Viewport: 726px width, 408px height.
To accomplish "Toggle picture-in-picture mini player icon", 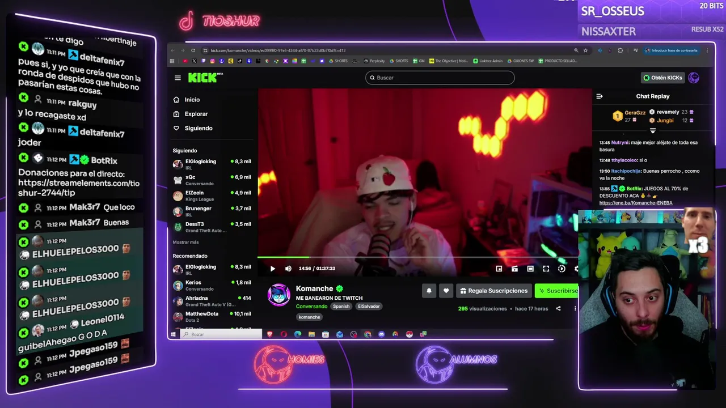I will 499,269.
